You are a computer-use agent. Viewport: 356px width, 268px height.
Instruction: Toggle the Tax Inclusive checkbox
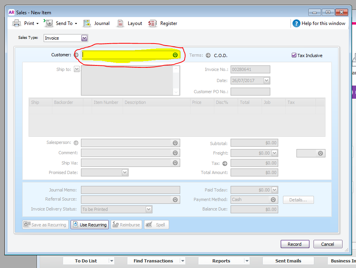(294, 55)
